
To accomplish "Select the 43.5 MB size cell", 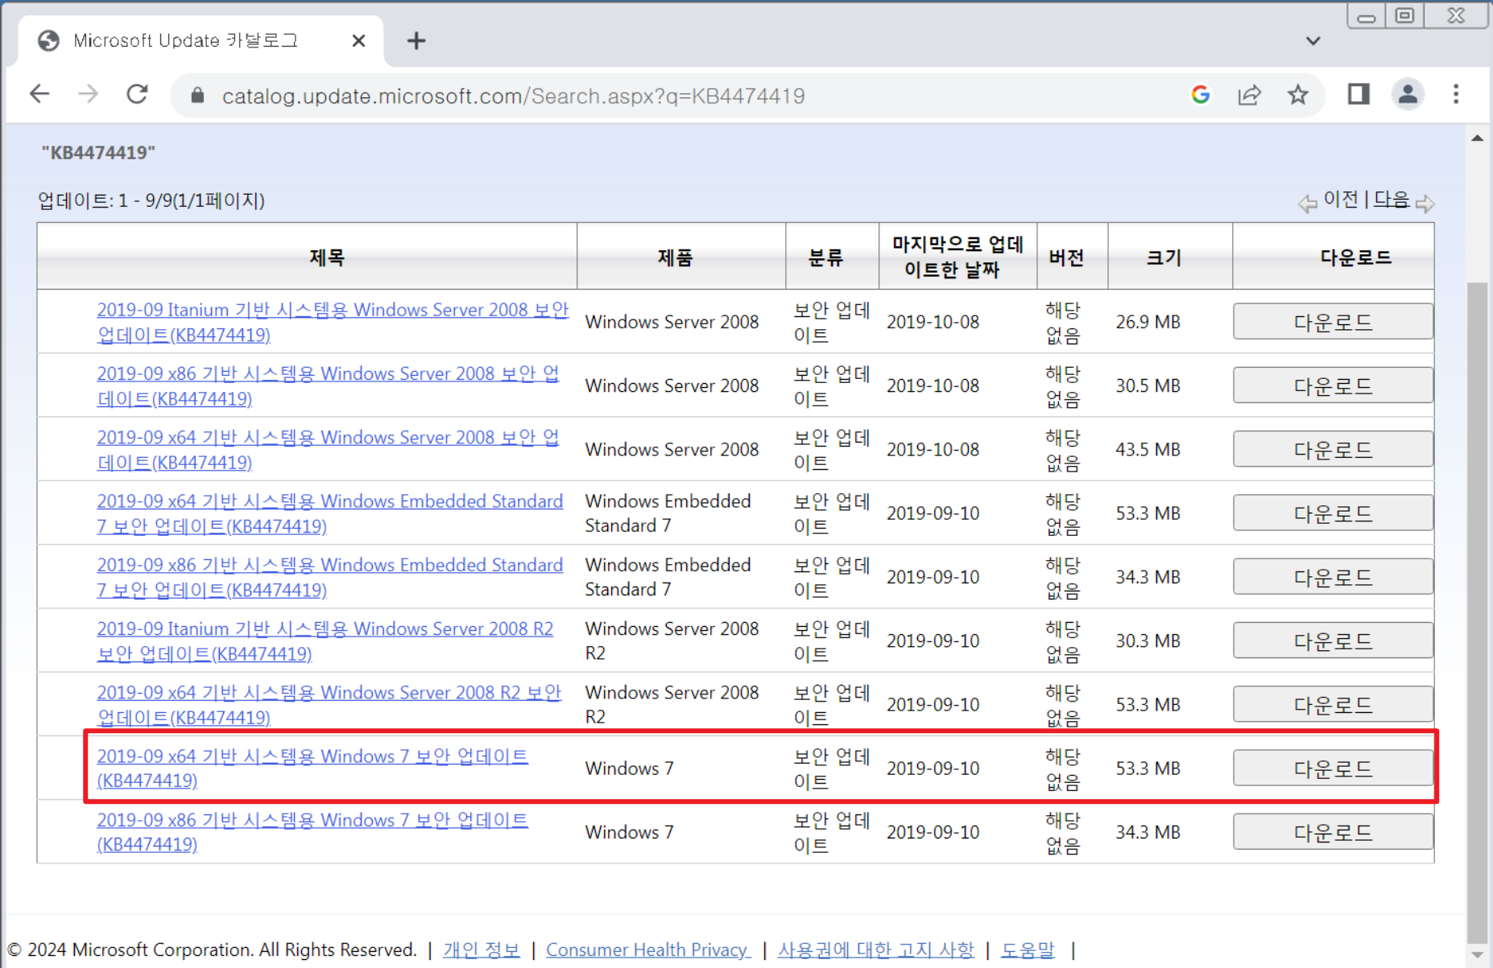I will click(x=1148, y=449).
